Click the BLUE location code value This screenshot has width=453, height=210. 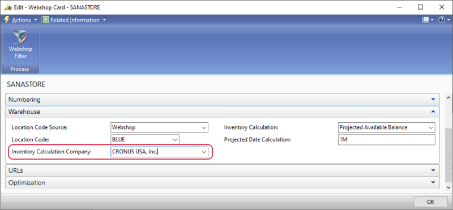point(119,139)
